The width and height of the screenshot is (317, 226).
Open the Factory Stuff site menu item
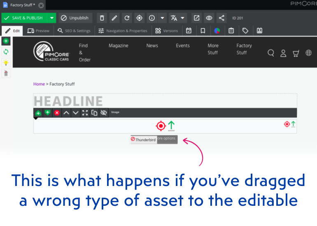(x=244, y=49)
